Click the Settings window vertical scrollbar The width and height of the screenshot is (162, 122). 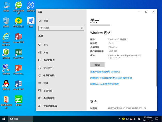(x=157, y=67)
